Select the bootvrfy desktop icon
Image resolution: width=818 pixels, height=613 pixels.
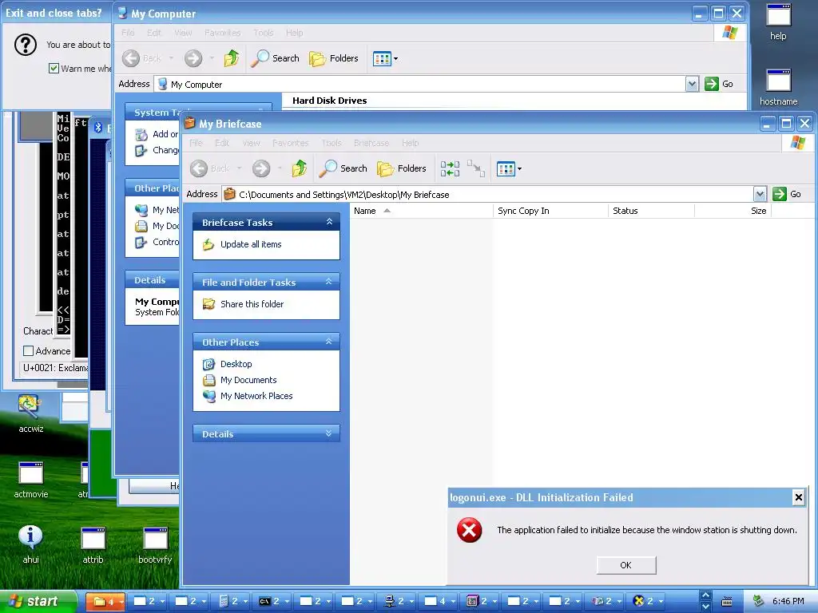coord(155,544)
